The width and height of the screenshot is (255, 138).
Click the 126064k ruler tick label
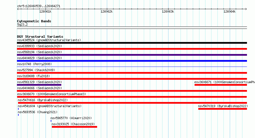(229, 11)
